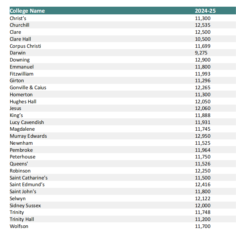Click the Peterhouse row name
Screen dimensions: 236x236
[23, 157]
